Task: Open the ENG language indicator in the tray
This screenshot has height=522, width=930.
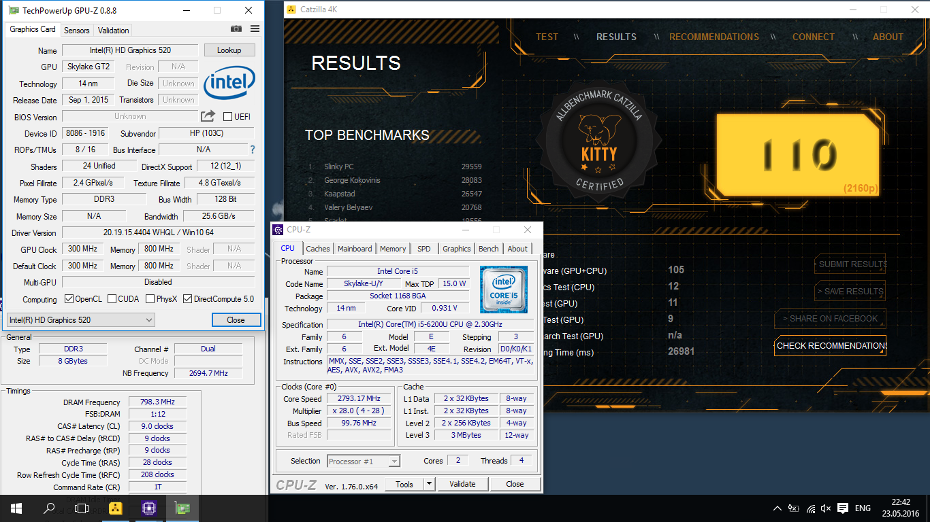Action: point(863,508)
